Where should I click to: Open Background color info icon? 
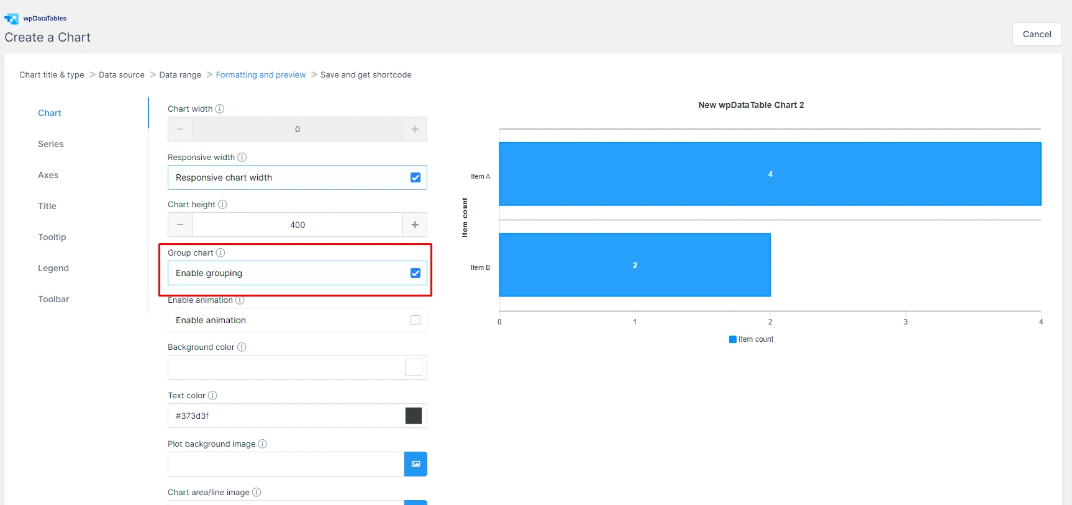pyautogui.click(x=242, y=347)
